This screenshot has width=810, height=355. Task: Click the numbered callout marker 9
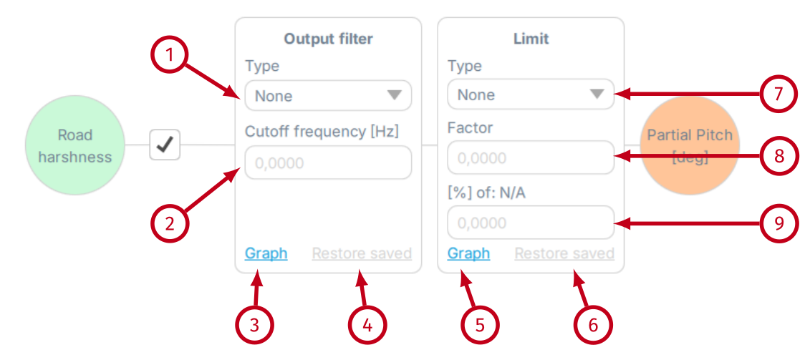778,223
